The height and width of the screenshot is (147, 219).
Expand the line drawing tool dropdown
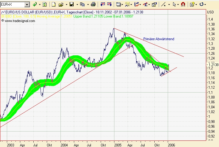coord(169,4)
